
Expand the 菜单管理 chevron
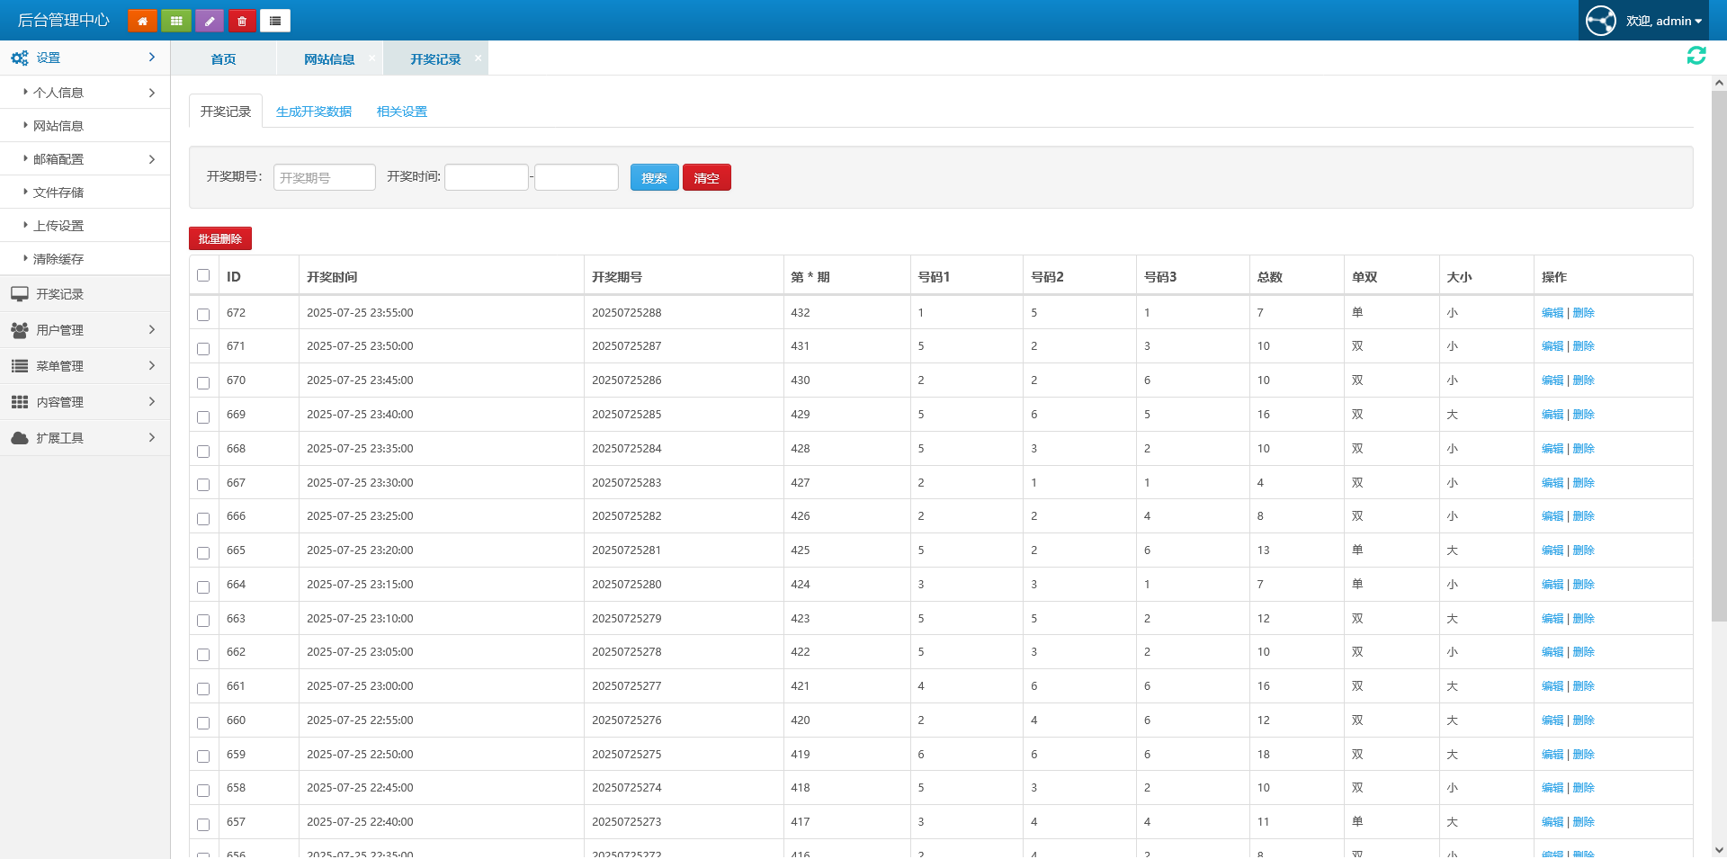pyautogui.click(x=152, y=366)
